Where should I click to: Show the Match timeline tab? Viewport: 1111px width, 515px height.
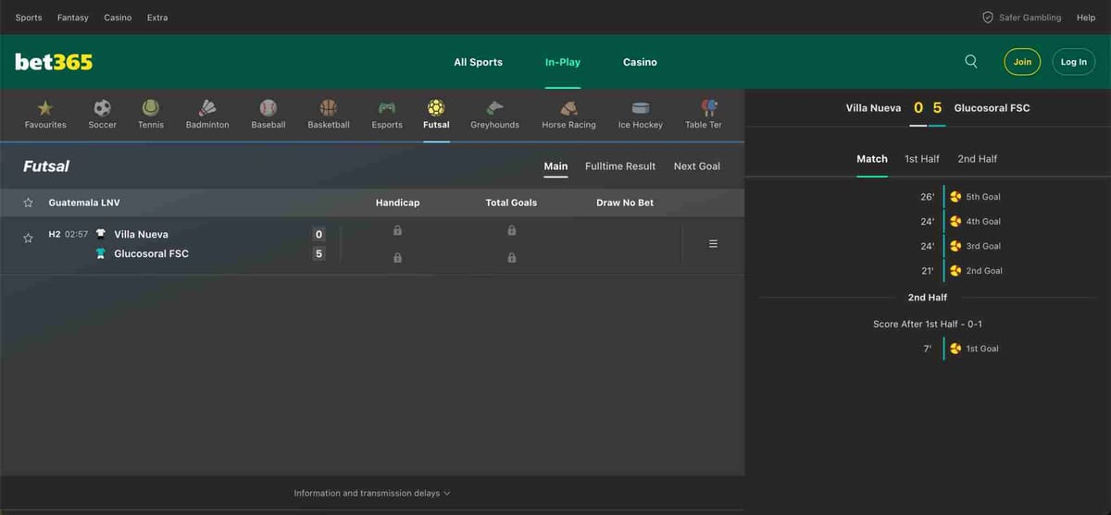click(x=872, y=159)
